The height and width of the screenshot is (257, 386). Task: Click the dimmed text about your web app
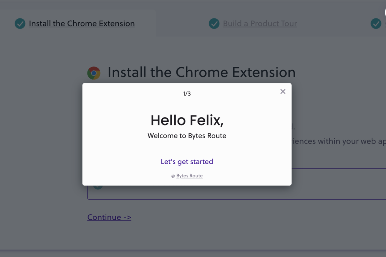339,141
